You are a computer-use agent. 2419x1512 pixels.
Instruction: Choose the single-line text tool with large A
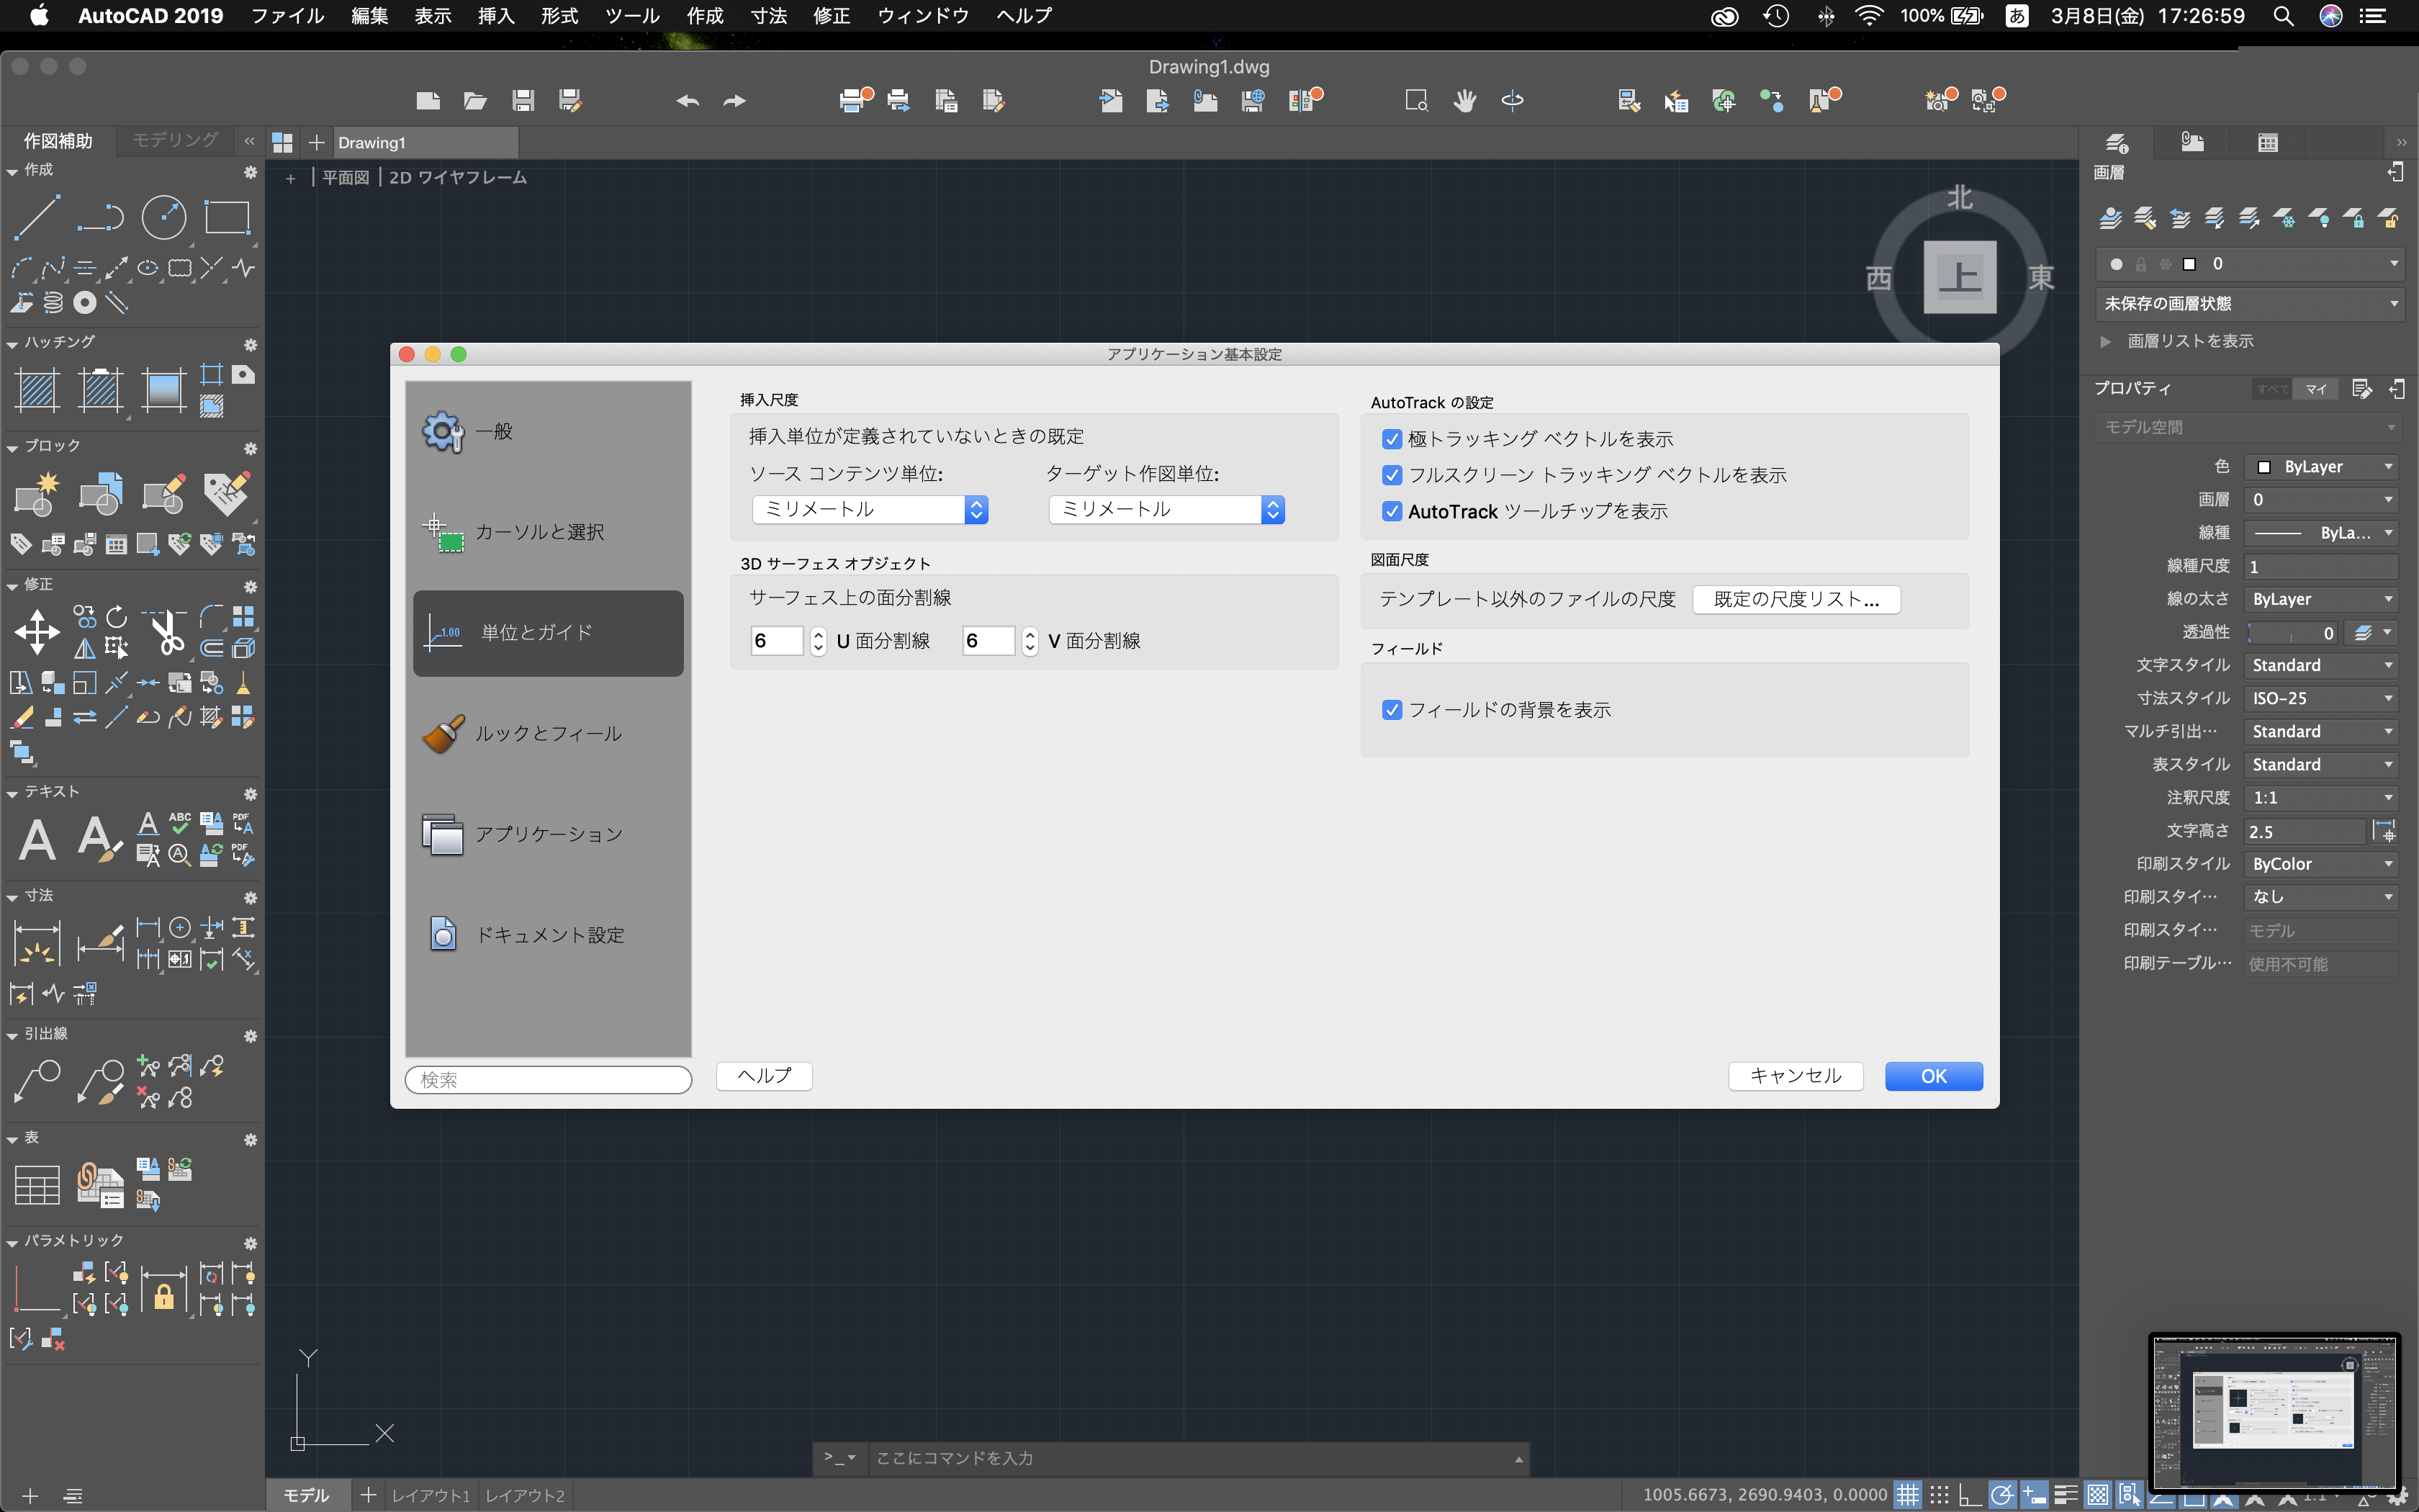(37, 840)
